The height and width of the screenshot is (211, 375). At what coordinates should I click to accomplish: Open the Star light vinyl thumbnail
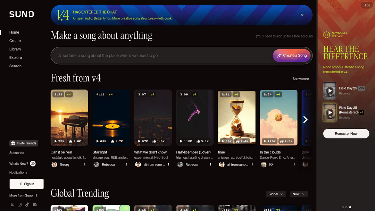[x=111, y=118]
